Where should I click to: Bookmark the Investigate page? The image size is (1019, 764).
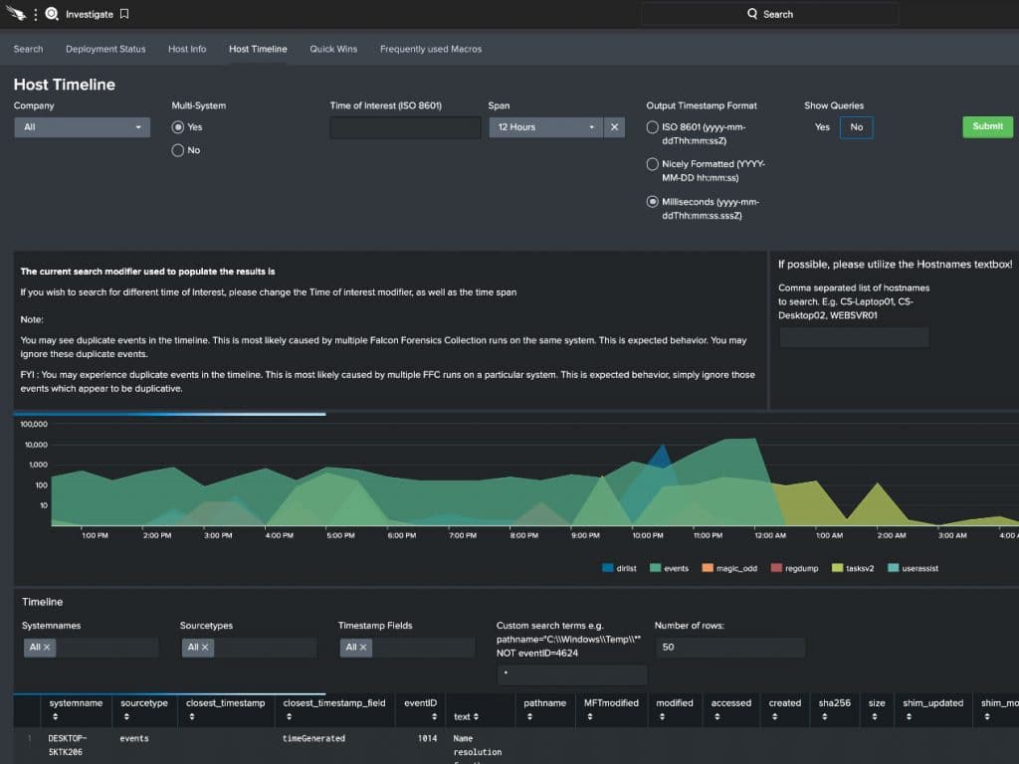pos(124,14)
